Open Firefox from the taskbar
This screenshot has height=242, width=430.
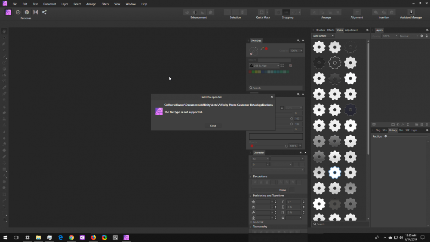(93, 237)
